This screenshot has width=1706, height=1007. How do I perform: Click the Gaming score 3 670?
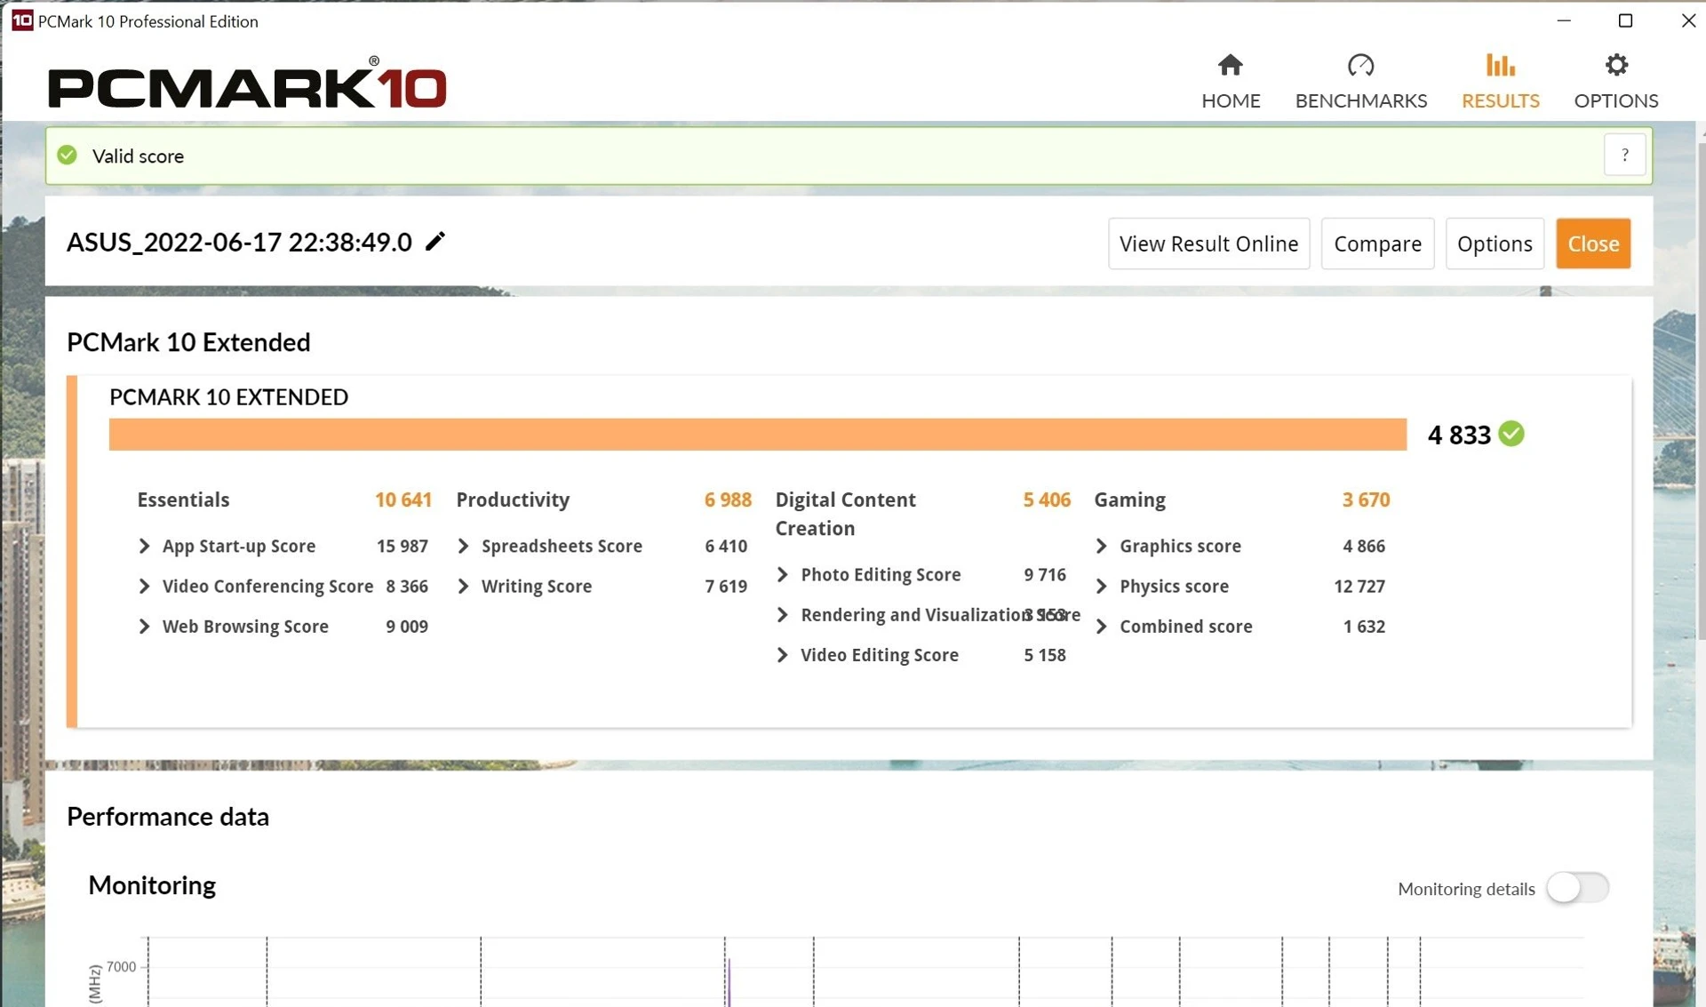(1366, 500)
